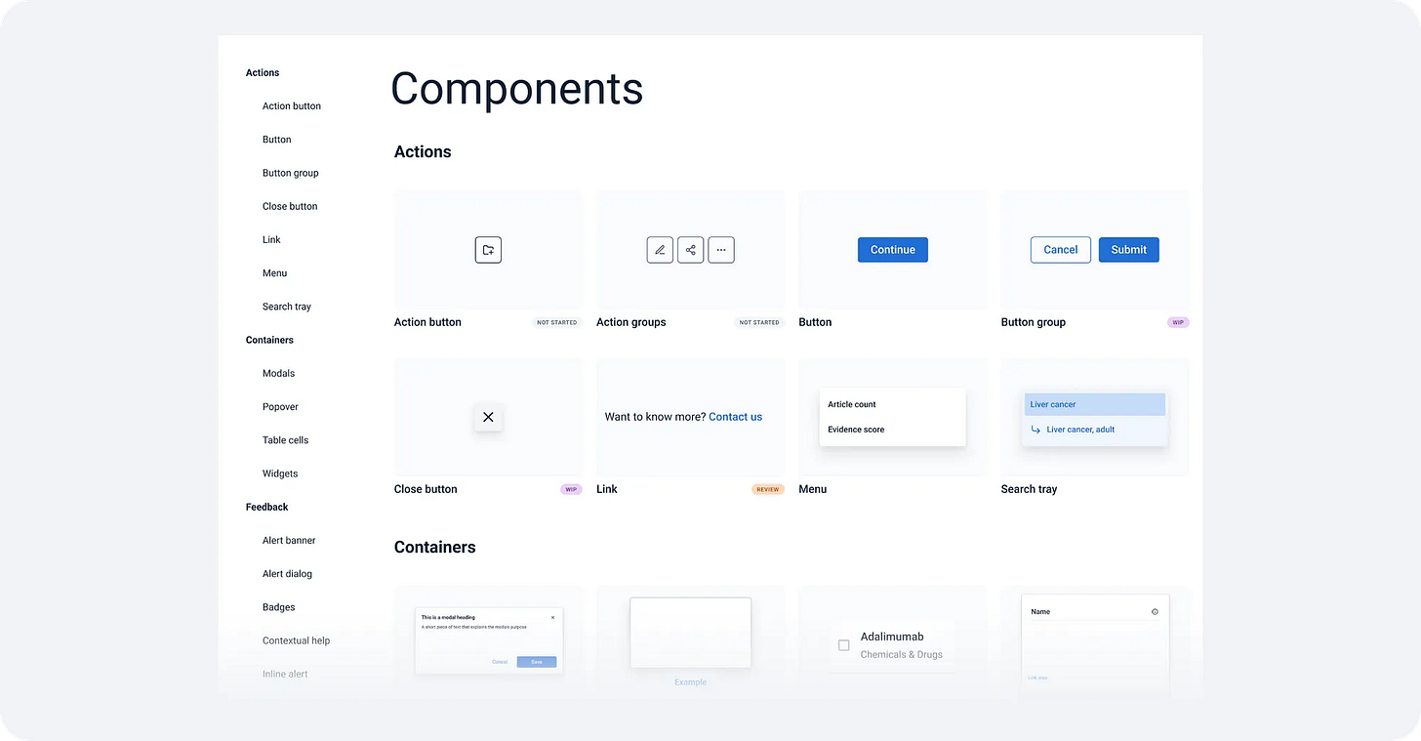Screen dimensions: 1421x741
Task: Click the share icon in Action groups
Action: 690,250
